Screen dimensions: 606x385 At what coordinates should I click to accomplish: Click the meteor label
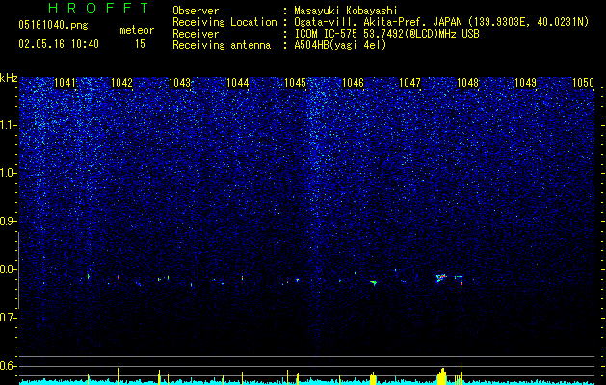coord(137,30)
